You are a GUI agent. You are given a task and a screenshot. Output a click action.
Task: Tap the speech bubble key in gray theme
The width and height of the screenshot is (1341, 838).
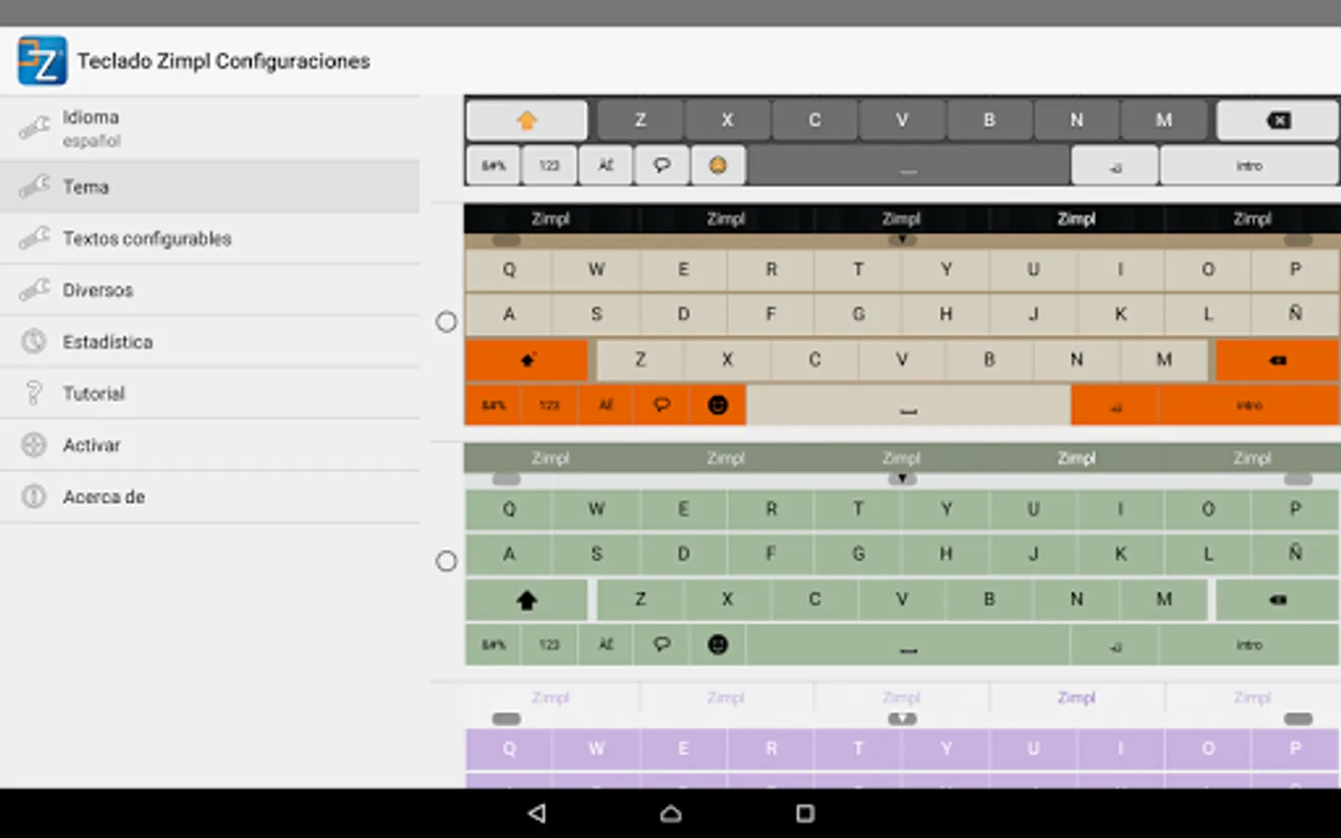click(x=662, y=165)
